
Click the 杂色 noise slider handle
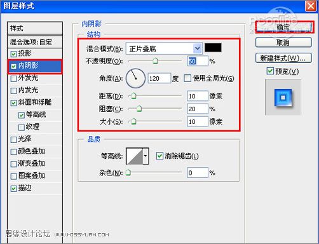click(x=128, y=172)
